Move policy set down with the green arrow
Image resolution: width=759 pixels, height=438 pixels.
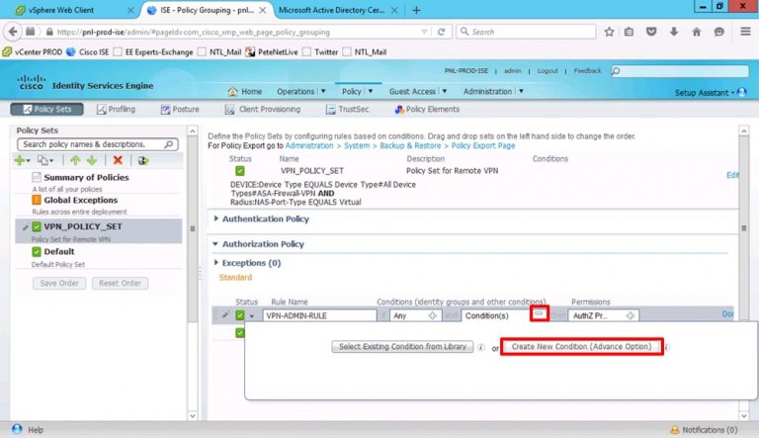92,160
